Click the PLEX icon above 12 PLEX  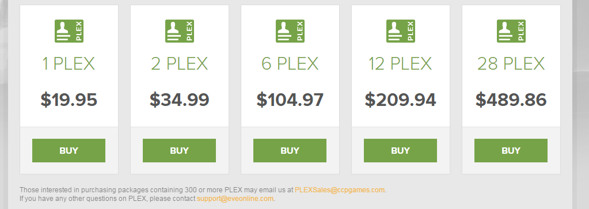tap(400, 31)
